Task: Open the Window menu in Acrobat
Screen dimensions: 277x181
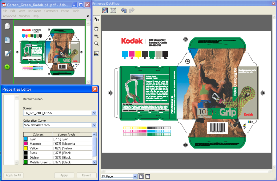Action: pyautogui.click(x=24, y=16)
